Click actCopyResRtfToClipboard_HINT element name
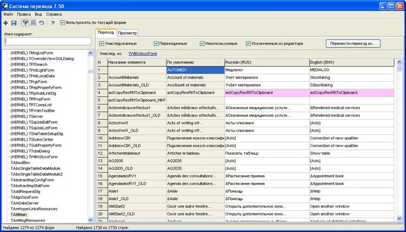The image size is (406, 232). 137,100
